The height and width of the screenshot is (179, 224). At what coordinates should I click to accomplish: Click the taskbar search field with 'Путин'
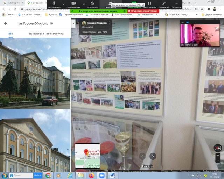21,176
